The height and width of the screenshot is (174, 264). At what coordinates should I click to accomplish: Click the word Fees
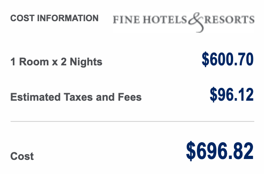pos(130,97)
